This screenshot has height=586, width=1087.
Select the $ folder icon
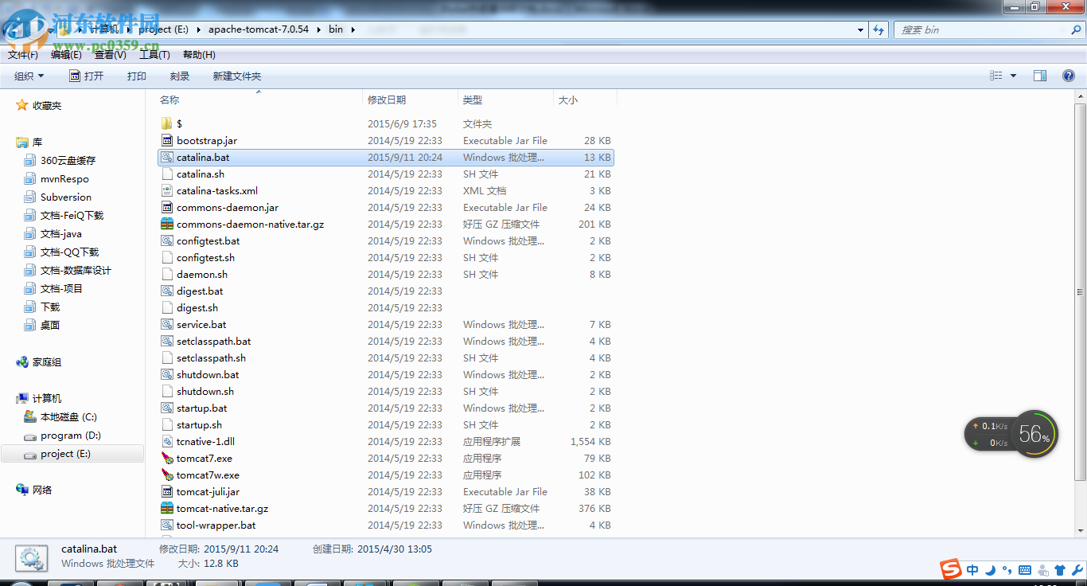click(167, 123)
